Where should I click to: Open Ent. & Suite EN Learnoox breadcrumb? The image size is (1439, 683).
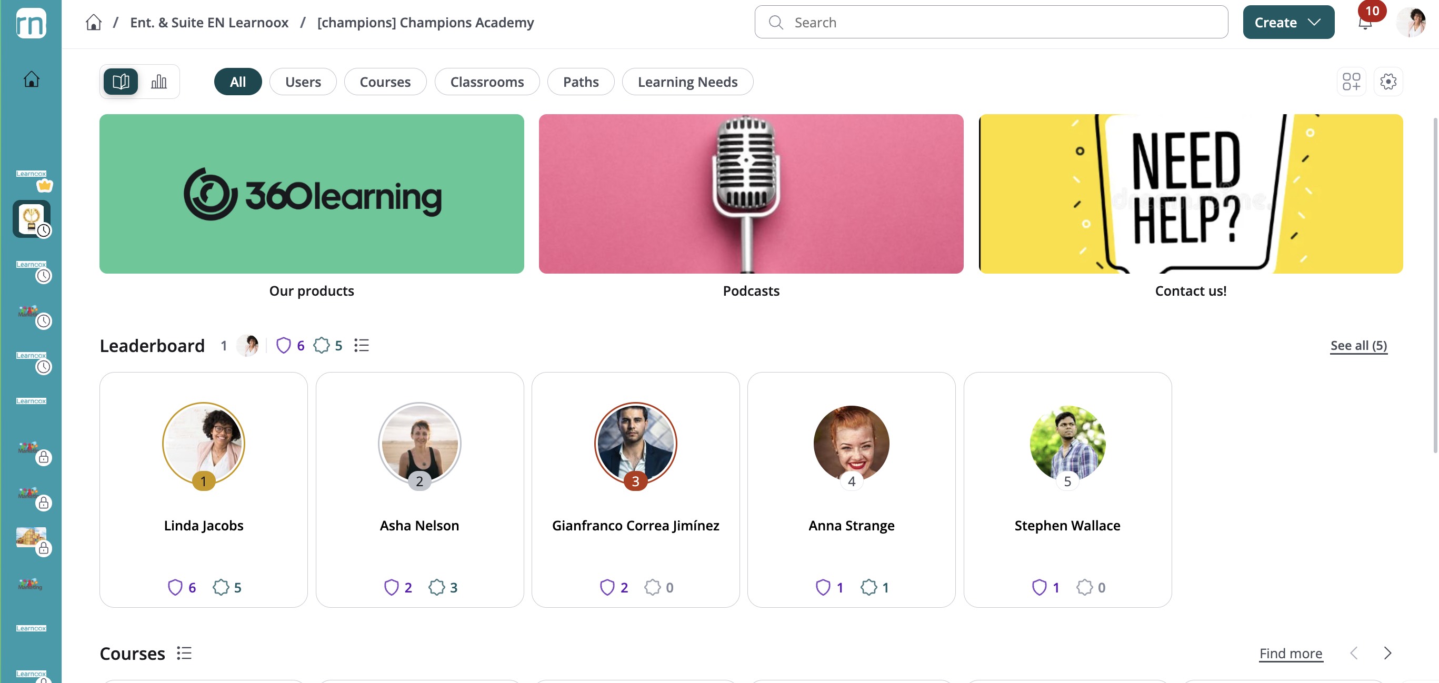(x=209, y=22)
